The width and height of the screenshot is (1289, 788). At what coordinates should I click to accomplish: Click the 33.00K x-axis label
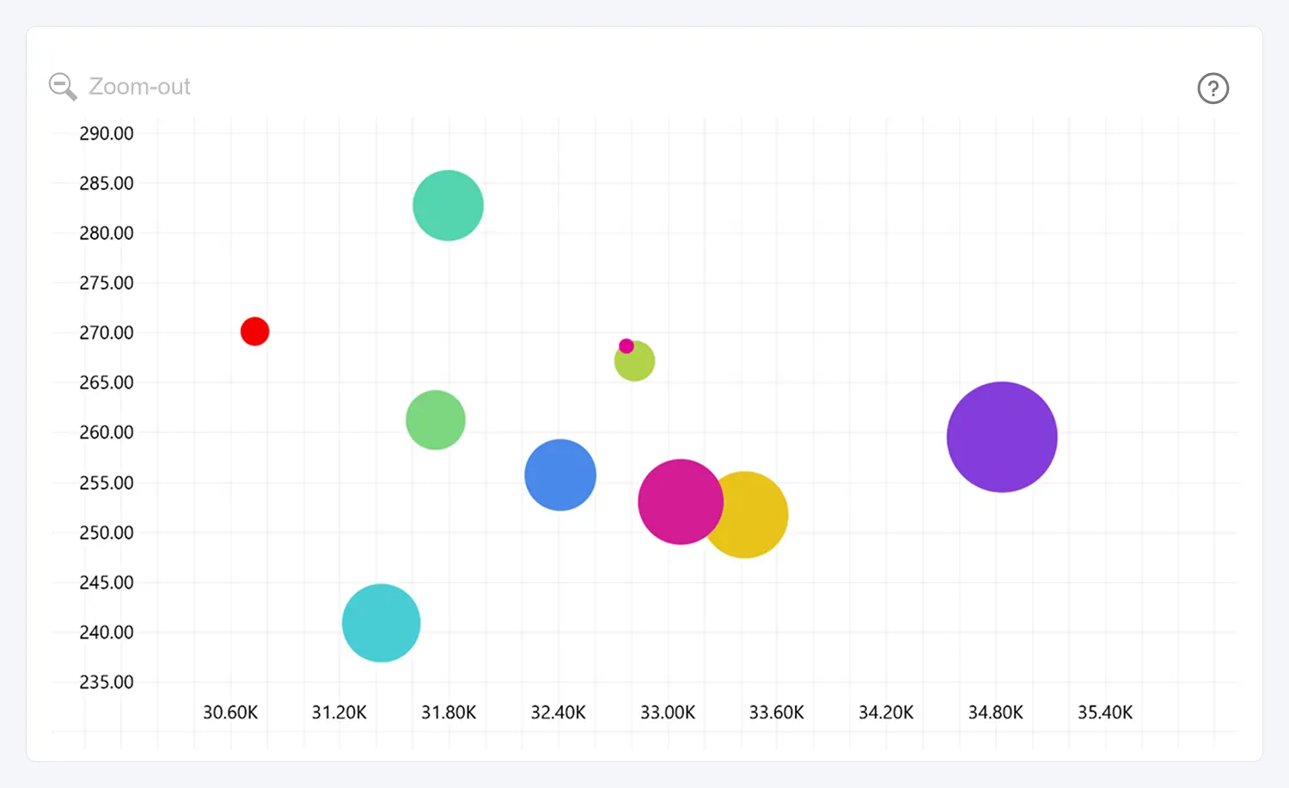click(668, 712)
